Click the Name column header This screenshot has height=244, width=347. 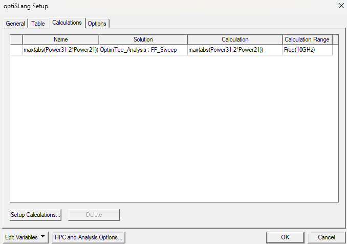[61, 39]
